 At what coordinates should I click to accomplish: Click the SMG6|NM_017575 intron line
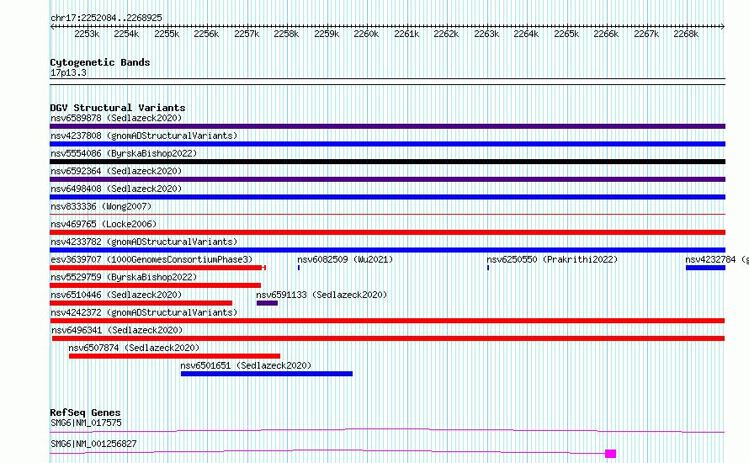click(387, 429)
